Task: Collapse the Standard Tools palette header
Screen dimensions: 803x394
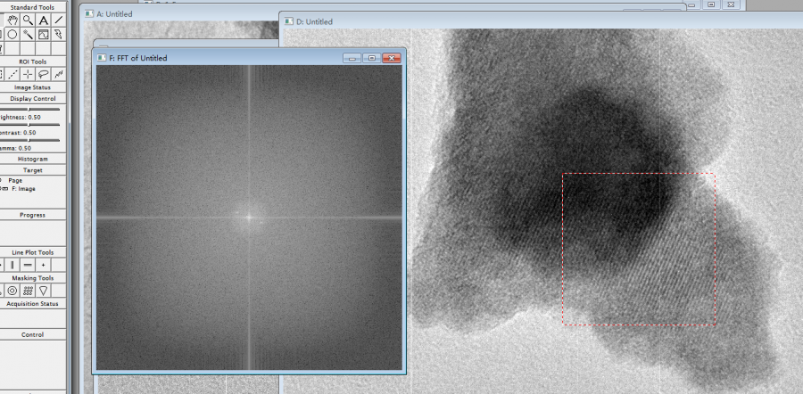Action: click(32, 7)
